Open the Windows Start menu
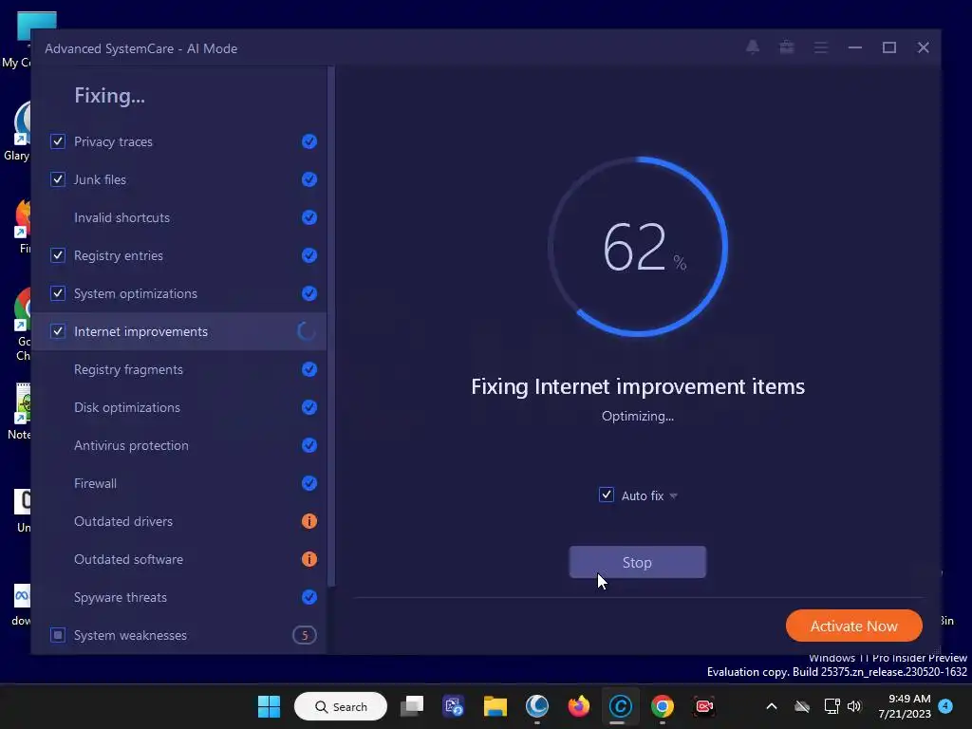 coord(269,706)
